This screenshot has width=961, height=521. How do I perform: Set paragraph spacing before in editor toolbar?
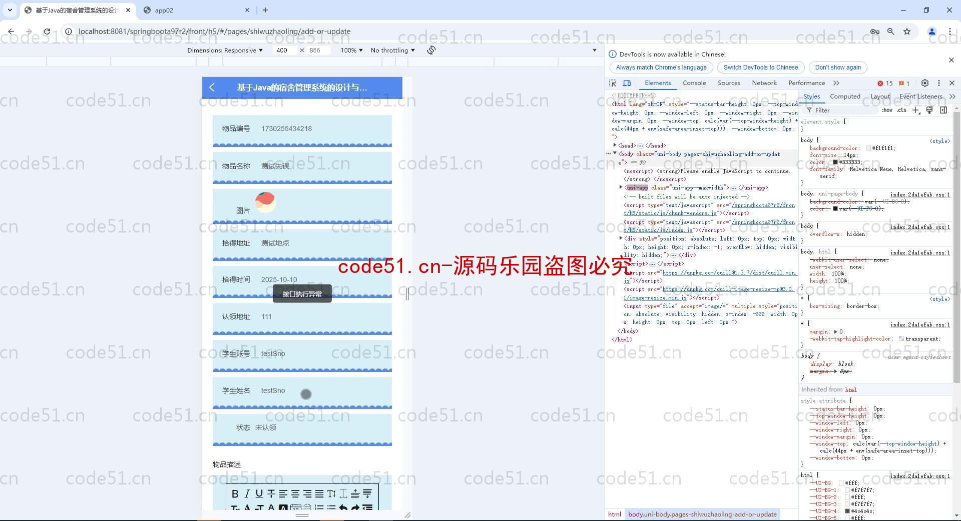(x=355, y=494)
